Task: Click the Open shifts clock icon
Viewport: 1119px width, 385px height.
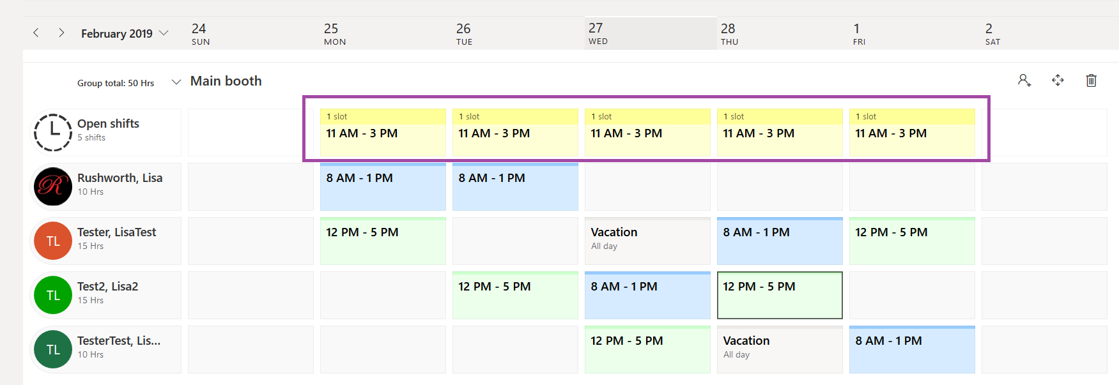Action: click(x=52, y=132)
